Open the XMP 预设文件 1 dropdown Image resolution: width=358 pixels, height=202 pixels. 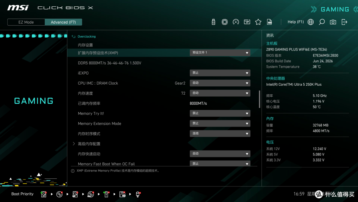(220, 52)
